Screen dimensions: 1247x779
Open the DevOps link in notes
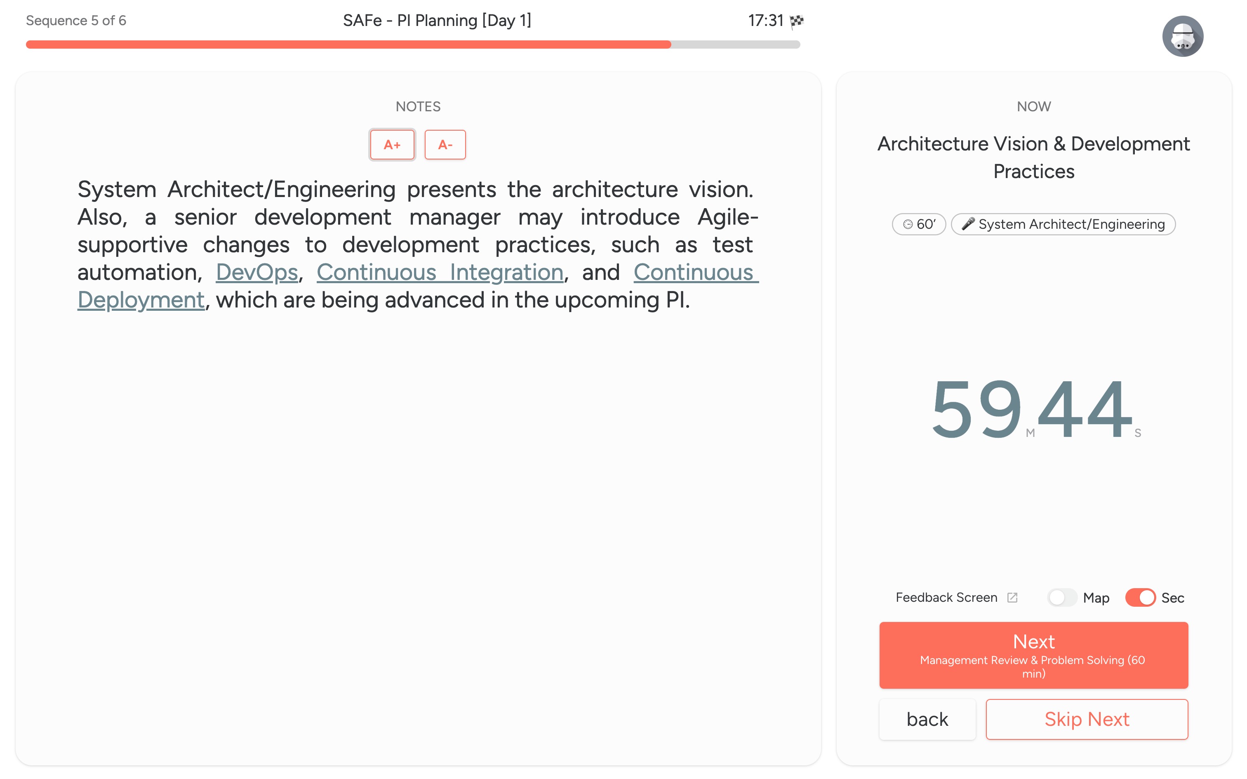[256, 272]
